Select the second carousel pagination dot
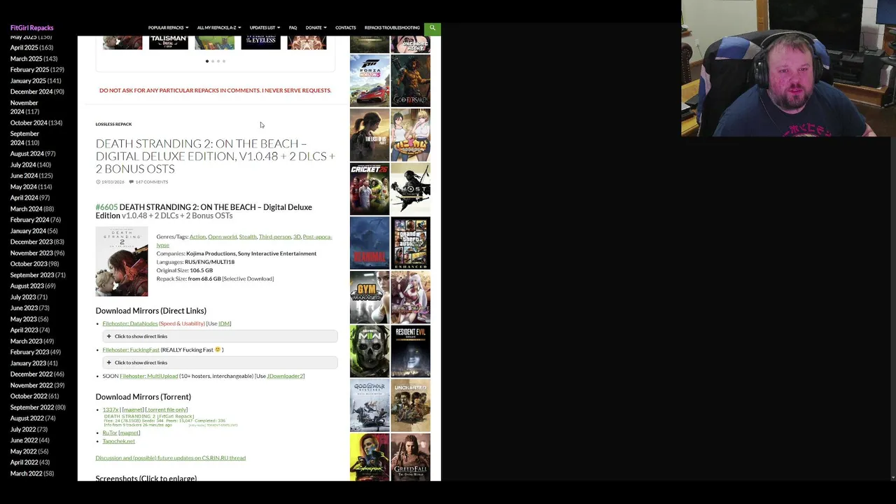The image size is (896, 504). click(213, 62)
